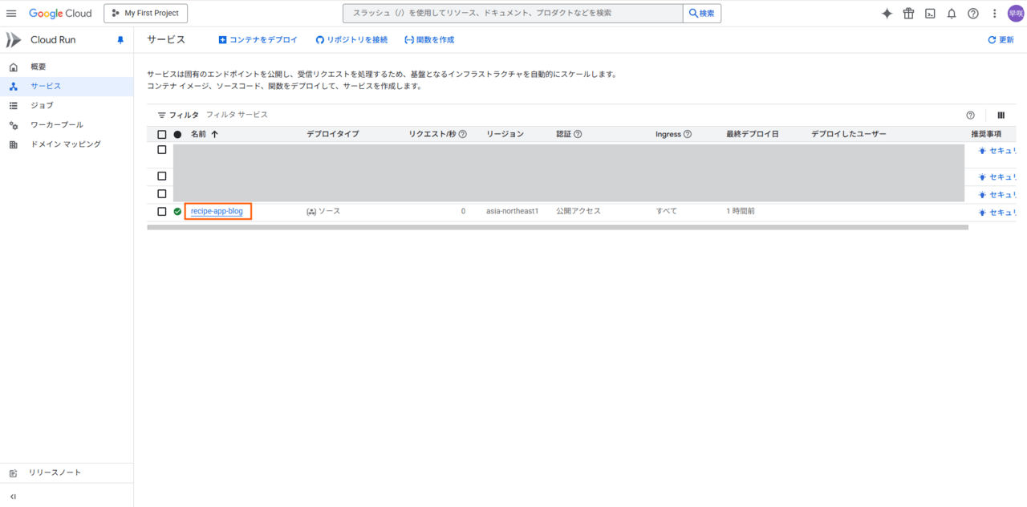Viewport: 1027px width, 507px height.
Task: Click コンテナをデプロイ button
Action: coord(258,40)
